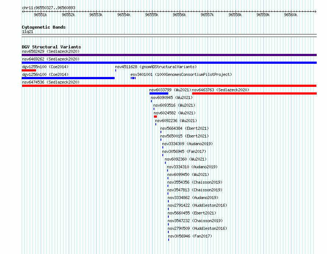Click the 96559k ruler tick label
This screenshot has width=327, height=254.
pyautogui.click(x=263, y=15)
